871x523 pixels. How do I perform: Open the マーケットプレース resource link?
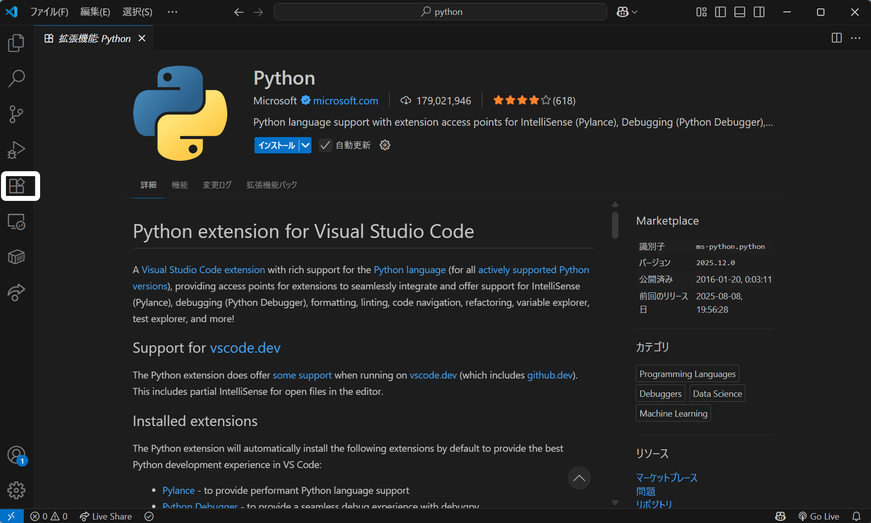click(x=666, y=478)
